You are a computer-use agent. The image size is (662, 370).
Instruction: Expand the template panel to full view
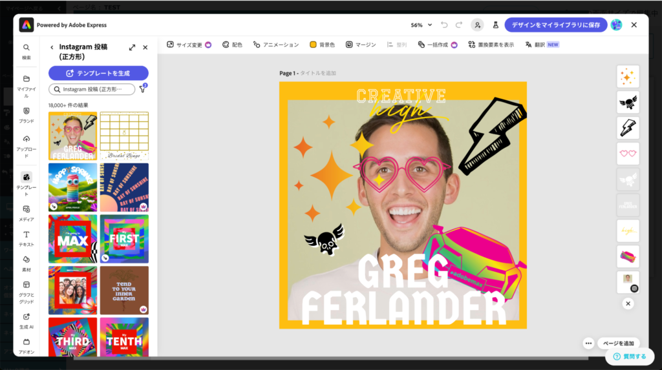click(132, 47)
